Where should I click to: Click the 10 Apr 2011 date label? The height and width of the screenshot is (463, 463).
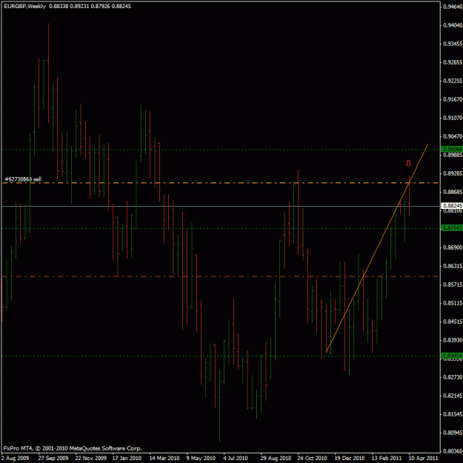[423, 459]
